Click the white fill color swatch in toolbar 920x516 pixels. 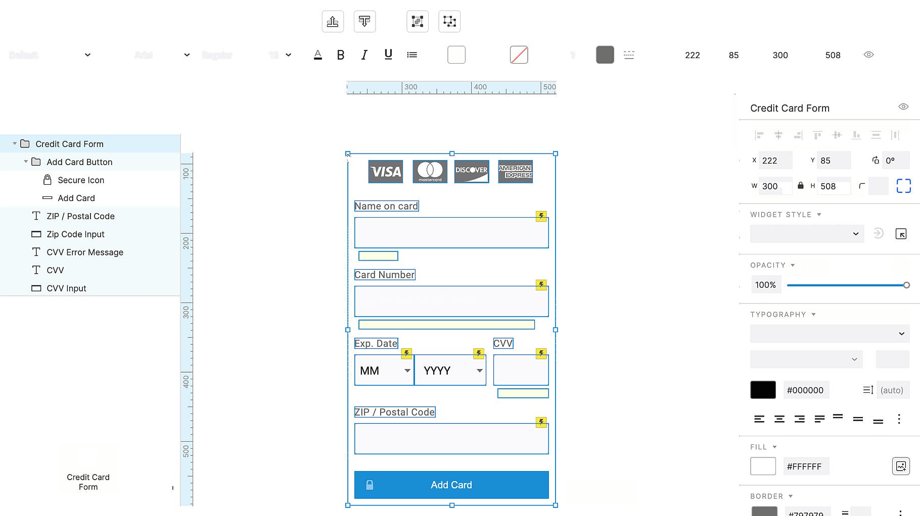pyautogui.click(x=456, y=55)
